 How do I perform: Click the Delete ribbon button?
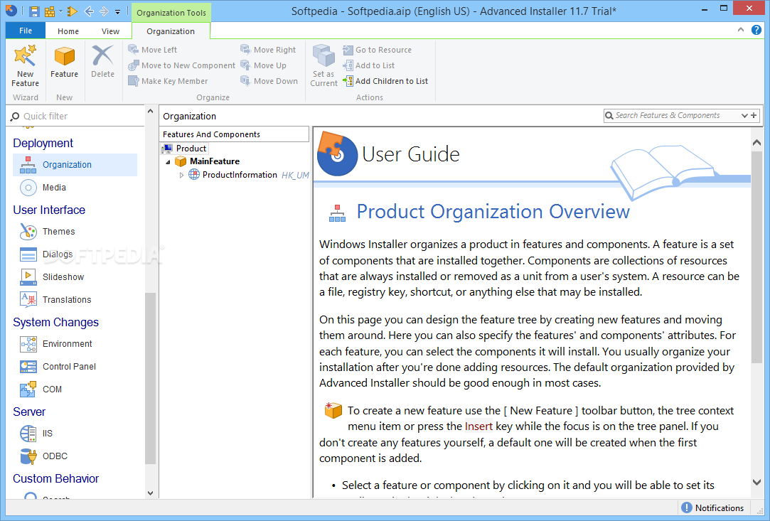102,61
